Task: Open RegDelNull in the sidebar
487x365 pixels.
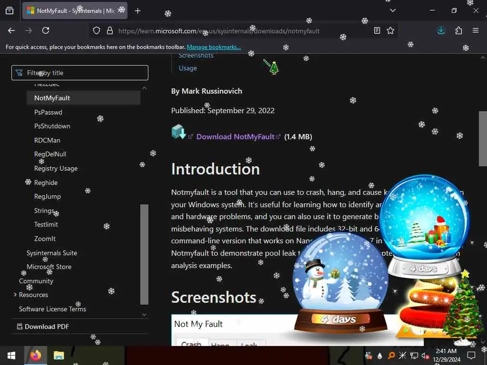Action: click(50, 154)
